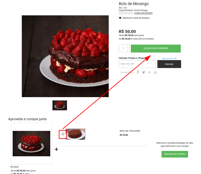Decrease quantity with down arrow
This screenshot has width=201, height=174.
(x=128, y=50)
